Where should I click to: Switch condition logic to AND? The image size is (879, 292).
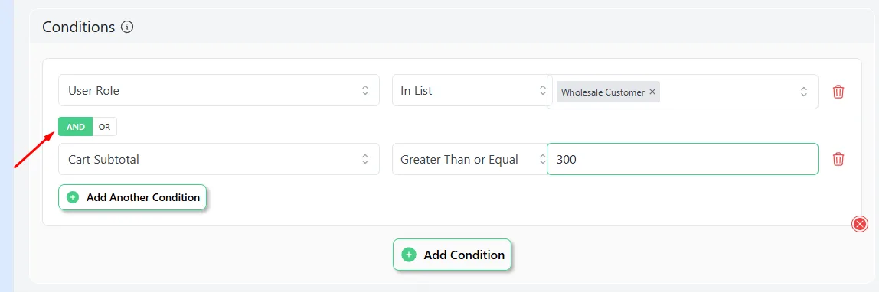point(76,126)
